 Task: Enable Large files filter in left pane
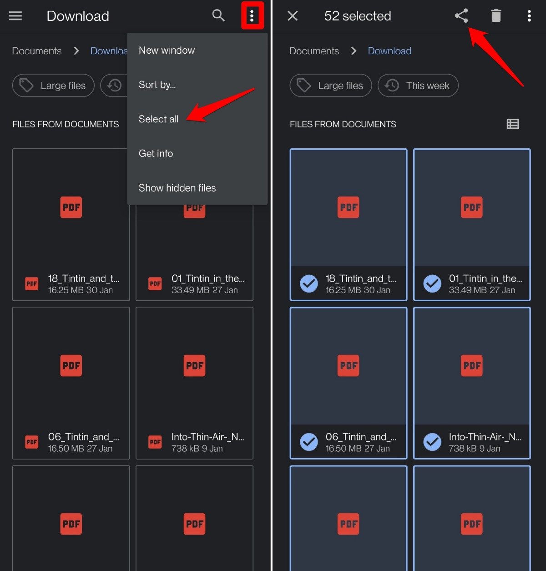coord(53,86)
